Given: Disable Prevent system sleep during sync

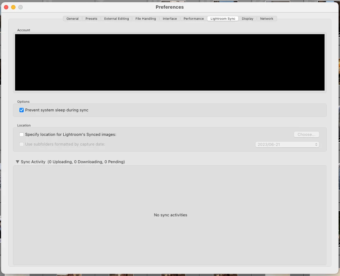Looking at the screenshot, I should (22, 110).
